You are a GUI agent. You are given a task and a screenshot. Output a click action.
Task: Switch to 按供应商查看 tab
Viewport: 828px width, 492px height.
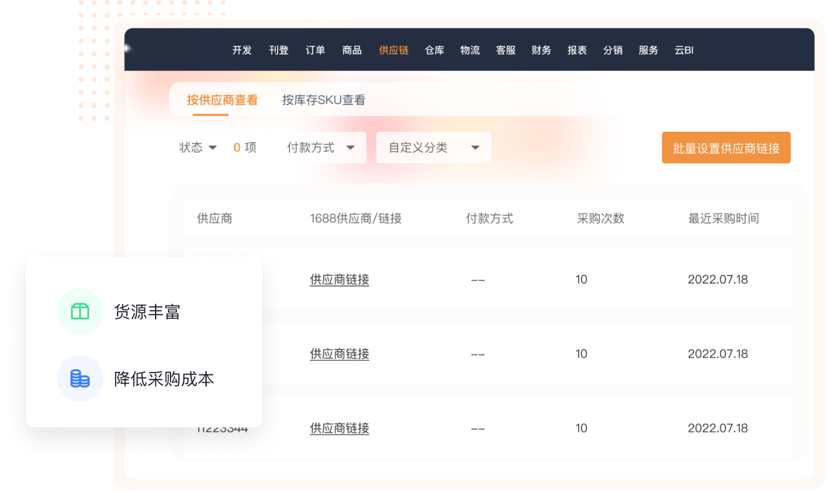pyautogui.click(x=222, y=100)
